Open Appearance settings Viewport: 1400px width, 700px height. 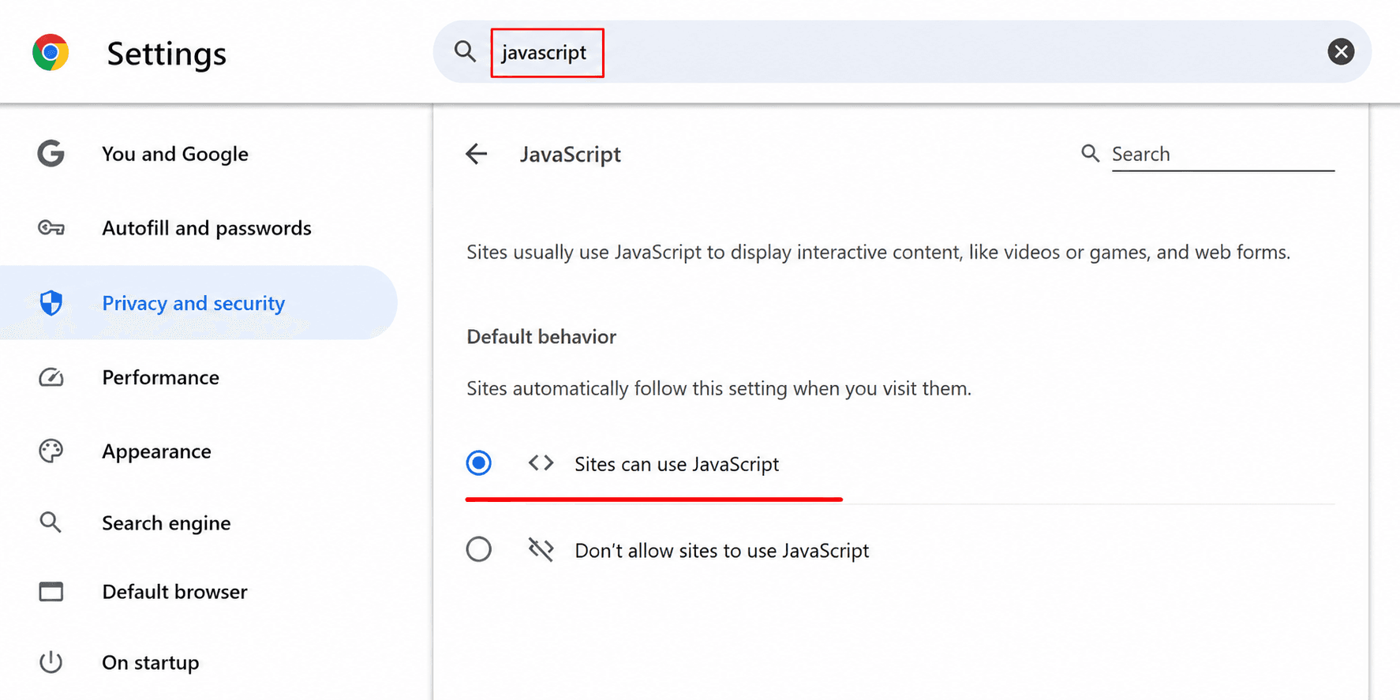click(157, 451)
